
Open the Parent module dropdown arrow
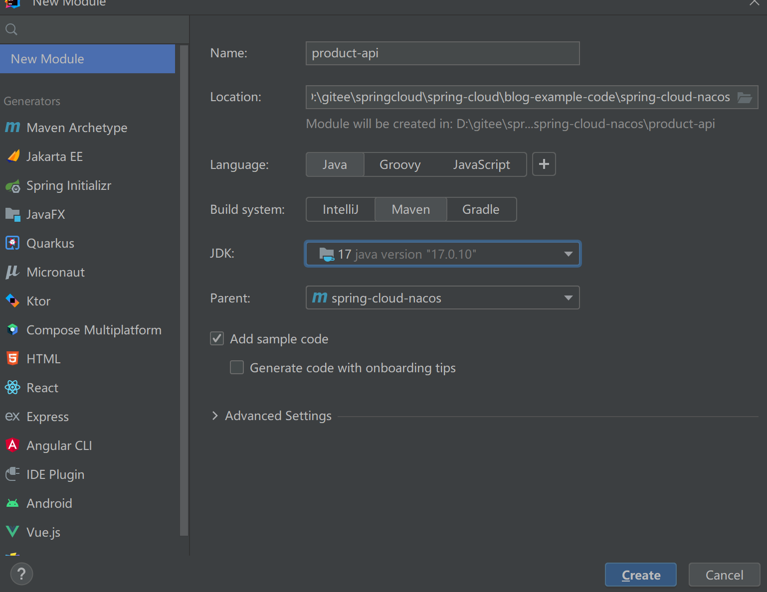[x=568, y=298]
